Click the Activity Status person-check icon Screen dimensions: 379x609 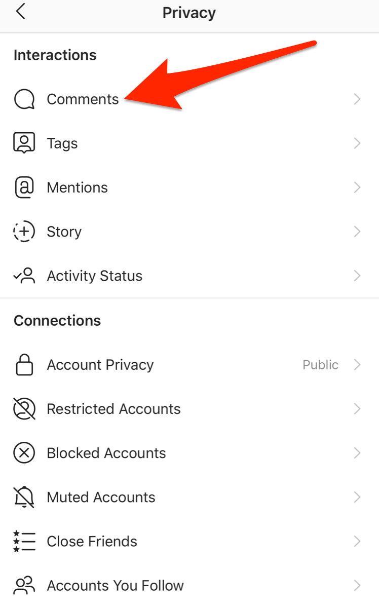coord(24,276)
